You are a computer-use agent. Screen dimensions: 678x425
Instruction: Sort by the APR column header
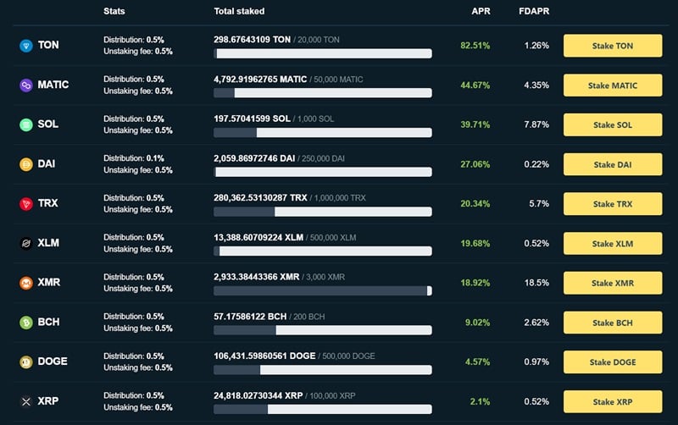pos(481,11)
